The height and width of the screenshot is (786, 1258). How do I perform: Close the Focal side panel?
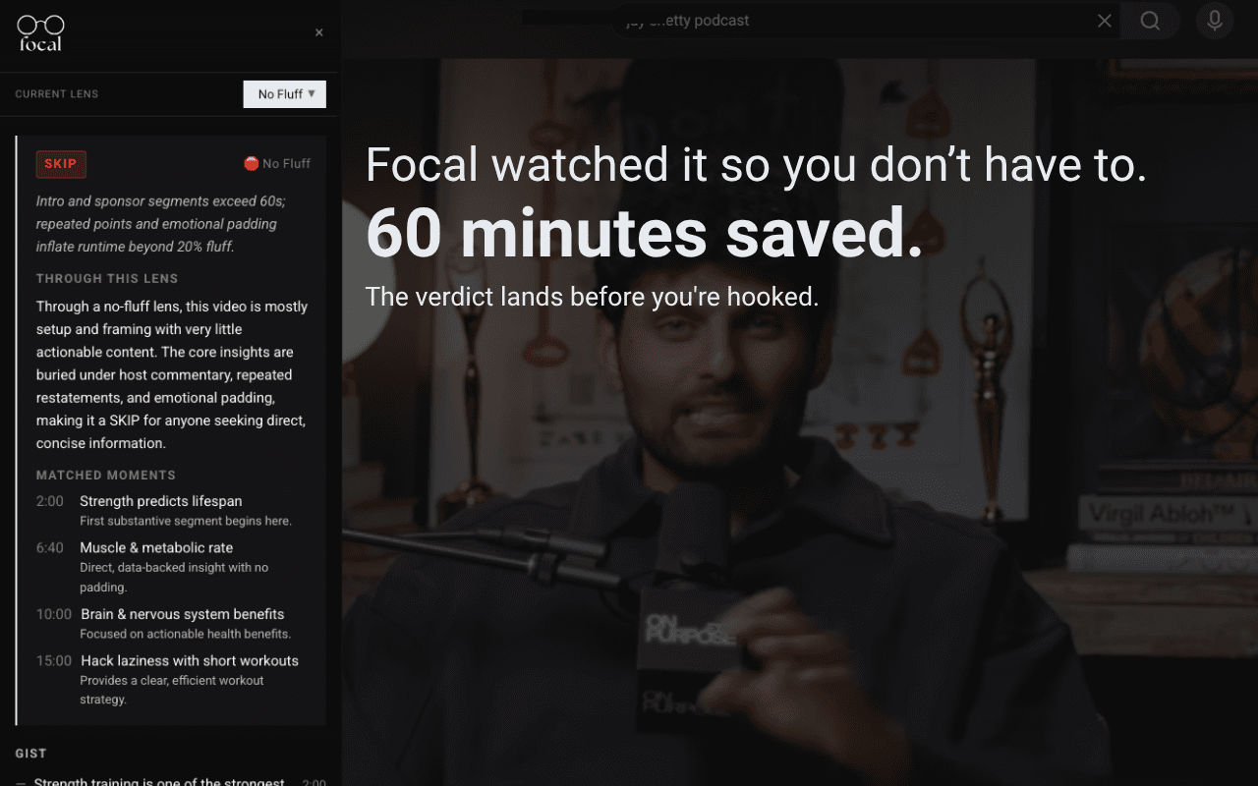coord(318,32)
